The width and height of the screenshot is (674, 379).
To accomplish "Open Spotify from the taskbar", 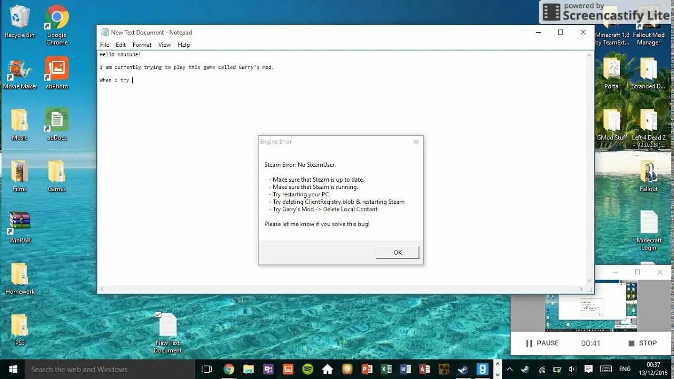I will pos(308,370).
